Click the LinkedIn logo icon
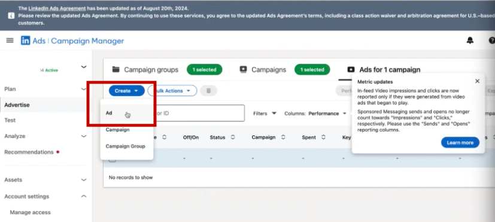495x222 pixels. [x=26, y=41]
